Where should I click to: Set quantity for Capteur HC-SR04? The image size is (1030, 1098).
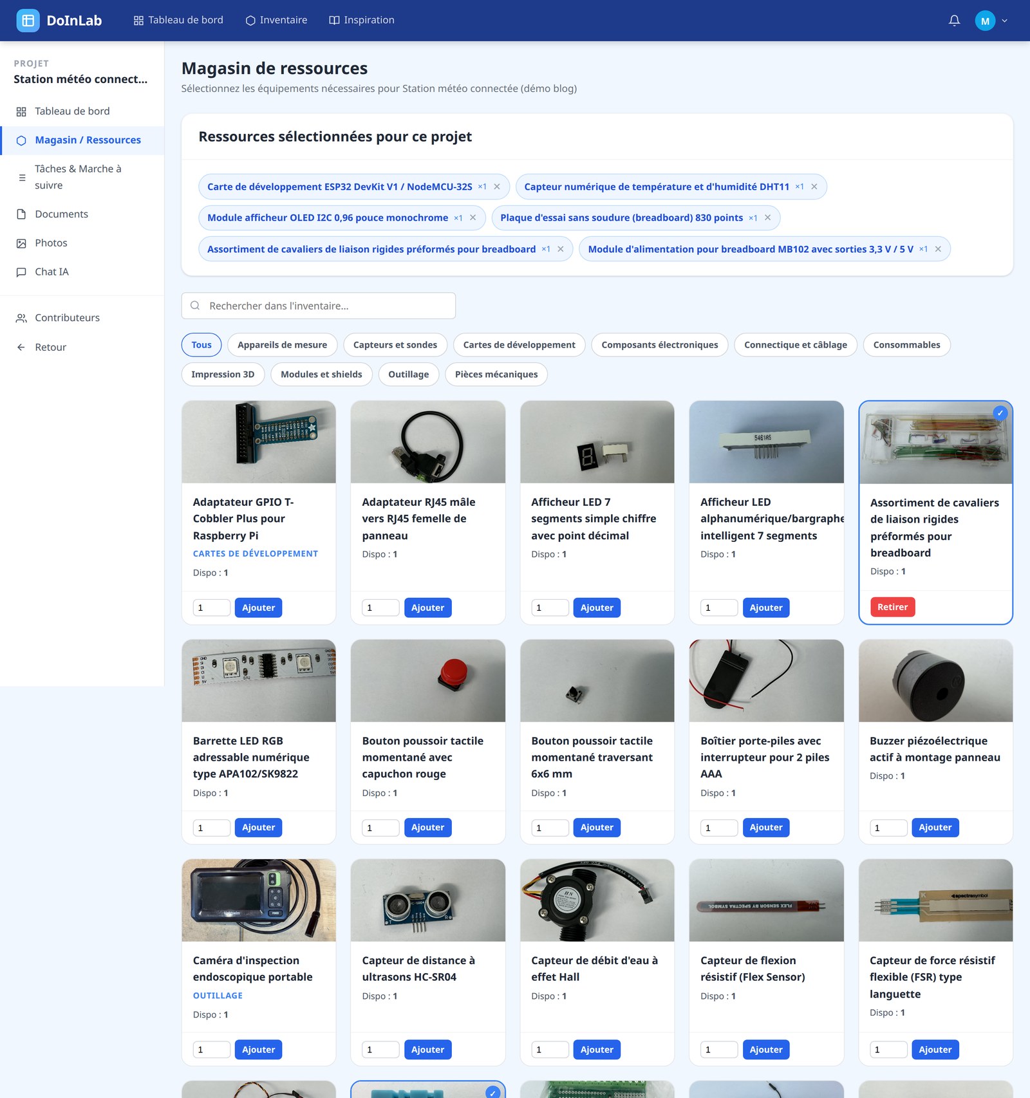(380, 1050)
